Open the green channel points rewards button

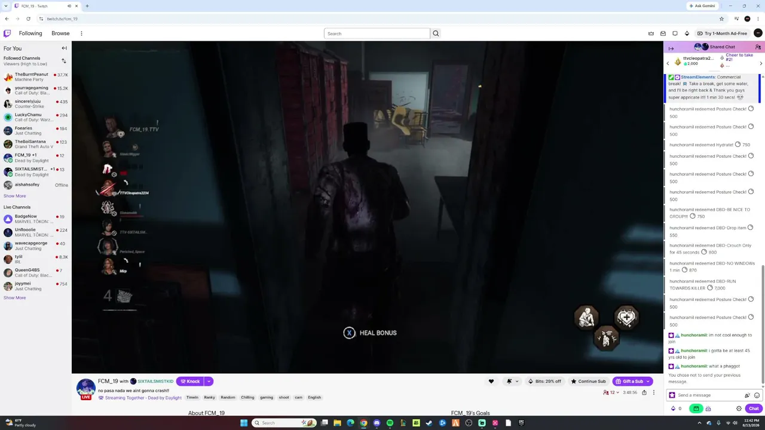click(x=696, y=409)
